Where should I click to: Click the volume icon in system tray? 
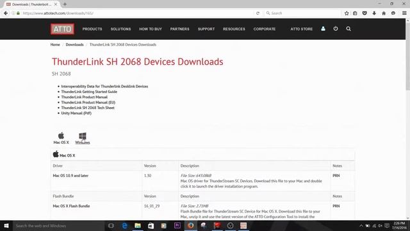click(x=380, y=226)
